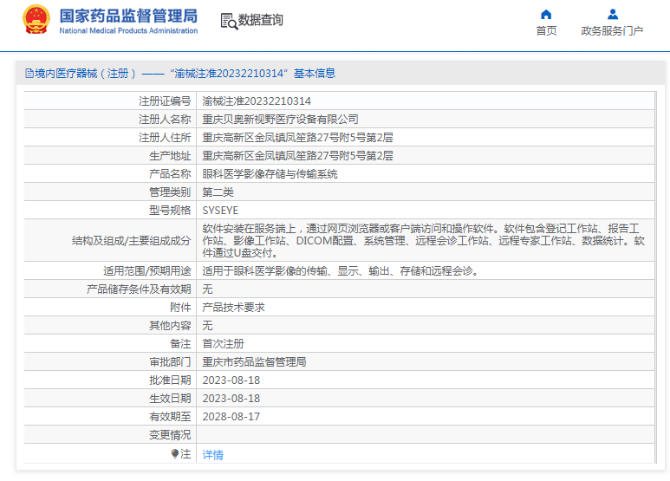Click 审批部门 row label

click(170, 362)
